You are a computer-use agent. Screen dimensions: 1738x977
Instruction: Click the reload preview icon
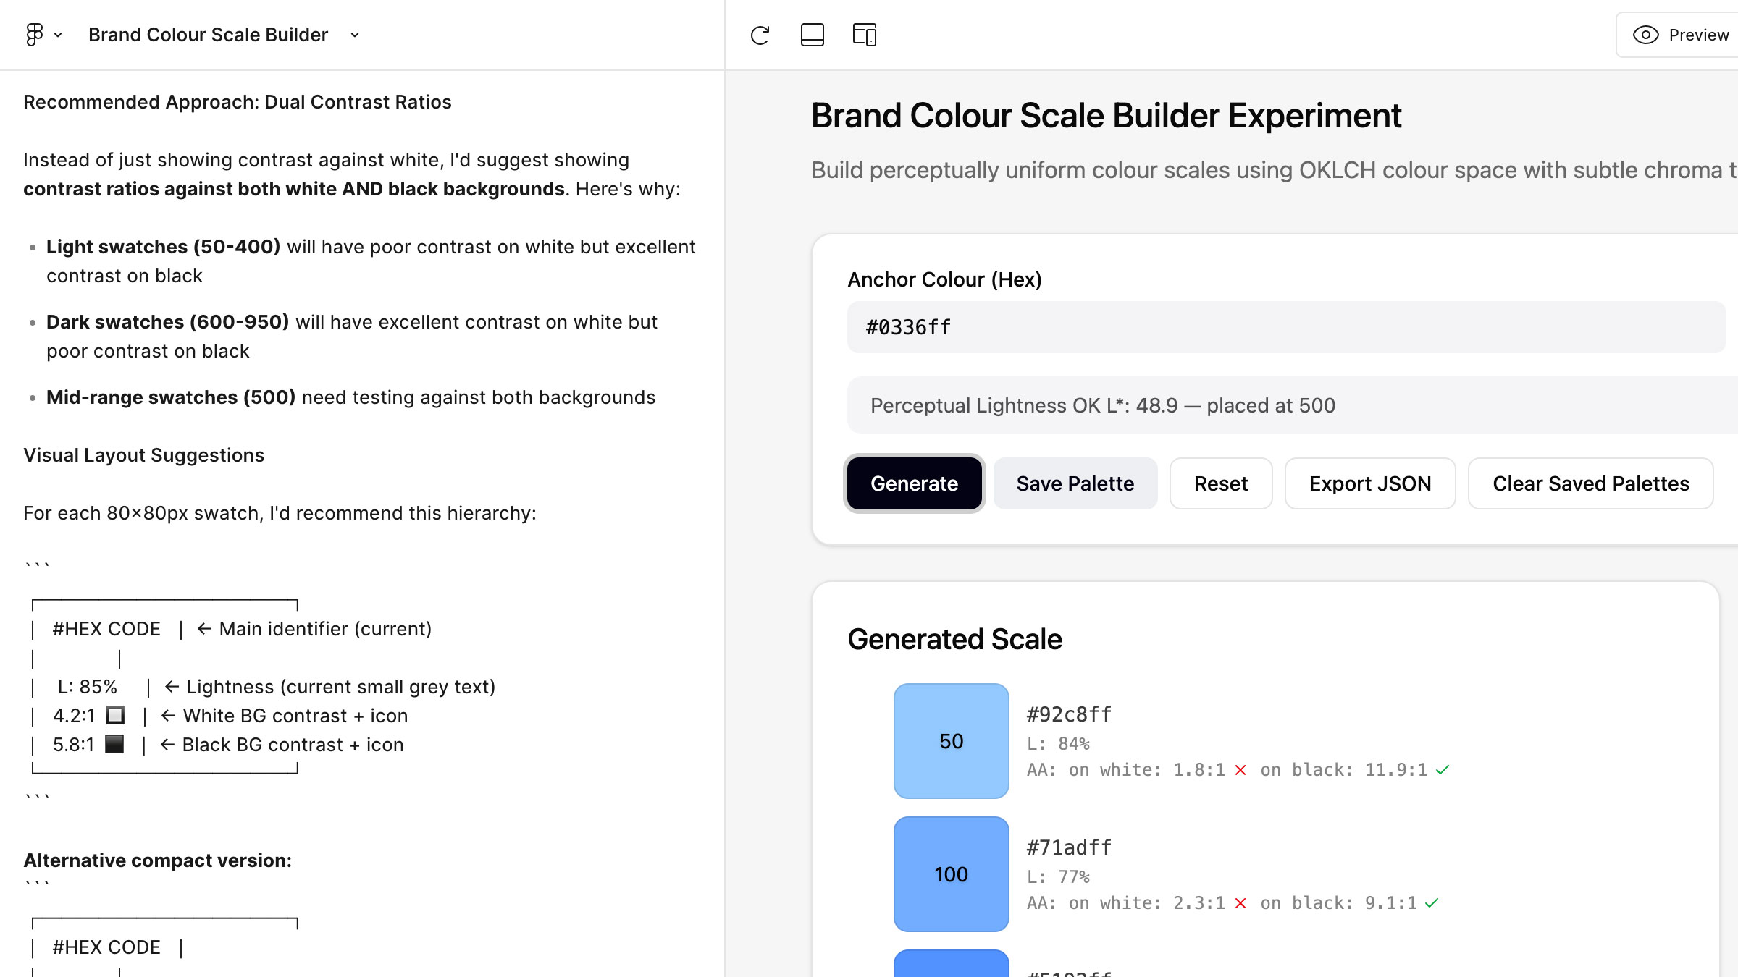click(760, 35)
